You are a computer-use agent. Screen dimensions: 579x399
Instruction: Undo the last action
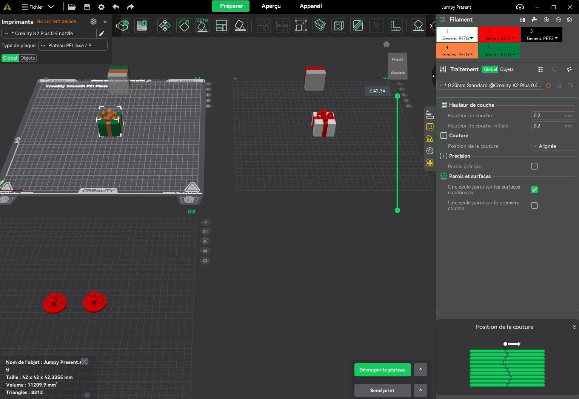116,7
